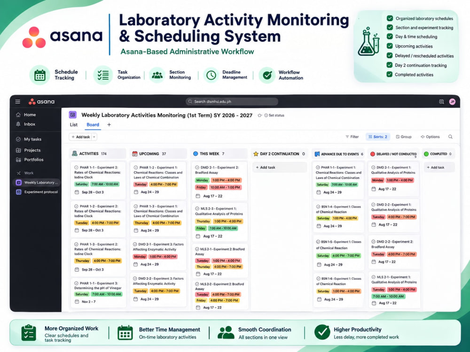470x352 pixels.
Task: Click the Experiment protocol project icon in sidebar
Action: 19,192
